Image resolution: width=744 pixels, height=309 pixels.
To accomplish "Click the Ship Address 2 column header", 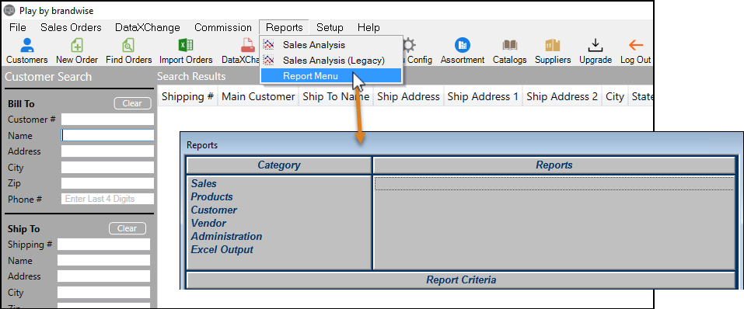I will (562, 97).
